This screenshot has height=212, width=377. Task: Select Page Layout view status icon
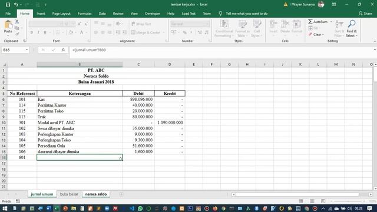(x=312, y=201)
